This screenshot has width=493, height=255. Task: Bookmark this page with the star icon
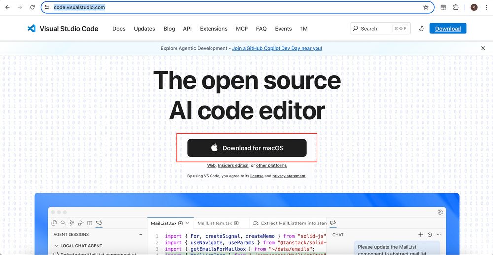click(426, 7)
